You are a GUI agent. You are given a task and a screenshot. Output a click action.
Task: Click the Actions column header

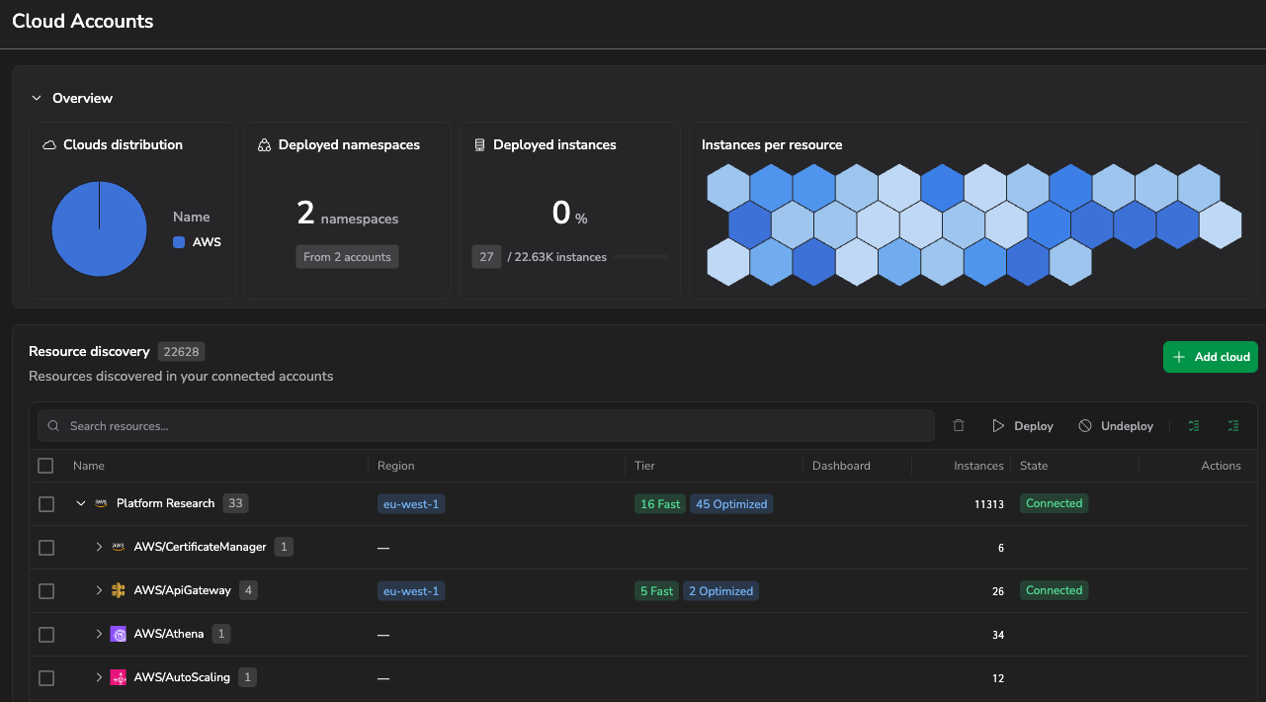(x=1221, y=466)
